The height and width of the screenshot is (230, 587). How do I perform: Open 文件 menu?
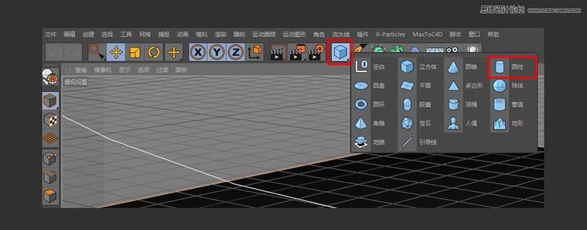click(x=51, y=34)
